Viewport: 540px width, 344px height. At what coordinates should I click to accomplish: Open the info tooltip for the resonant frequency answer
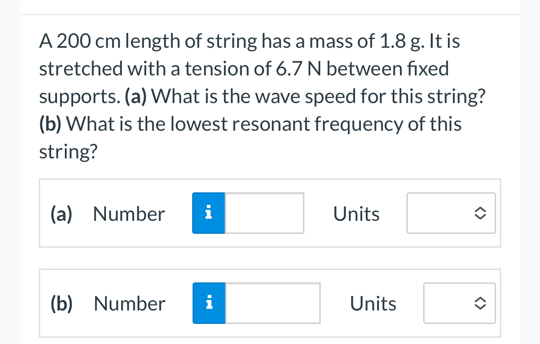208,303
